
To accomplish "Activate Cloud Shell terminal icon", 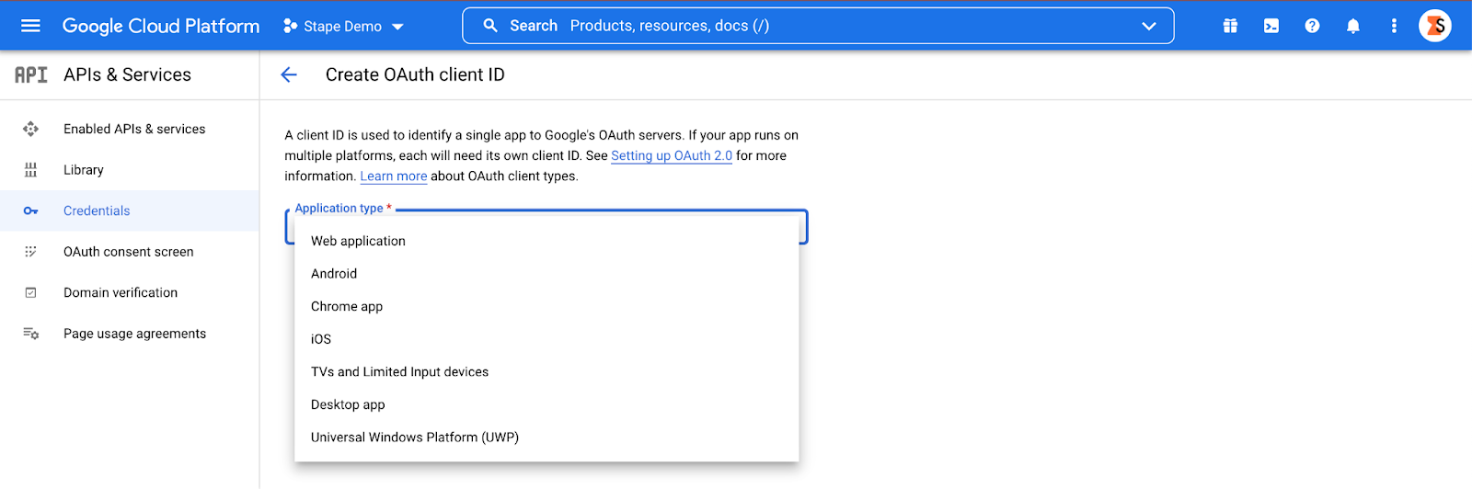I will click(1271, 26).
